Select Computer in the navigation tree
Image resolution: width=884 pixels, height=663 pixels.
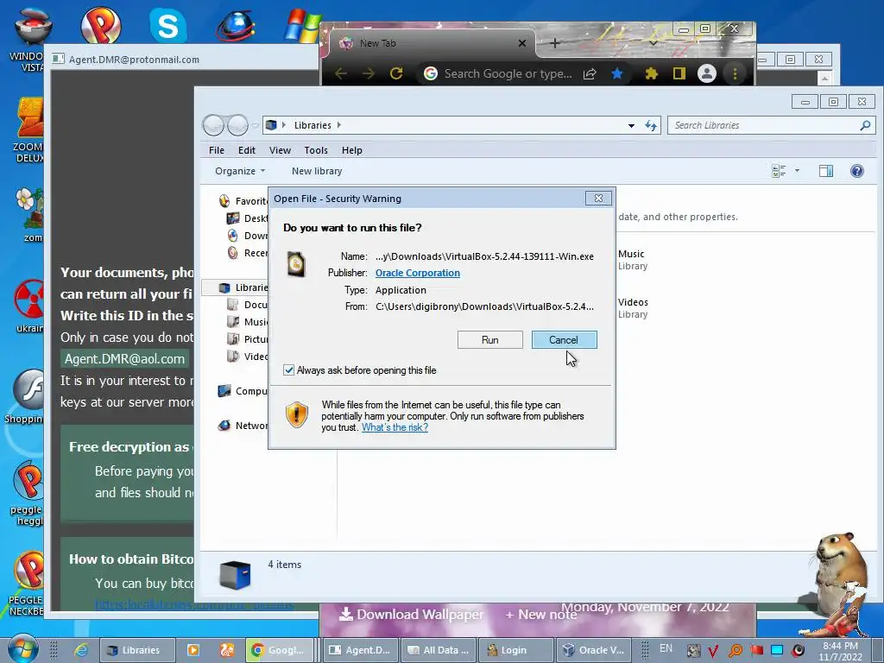tap(243, 391)
